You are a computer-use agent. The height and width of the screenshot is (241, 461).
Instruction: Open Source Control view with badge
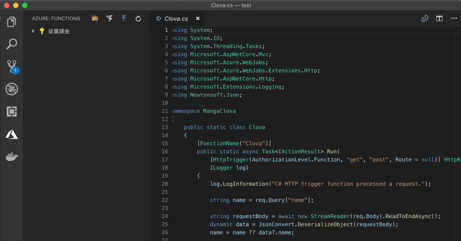[12, 67]
